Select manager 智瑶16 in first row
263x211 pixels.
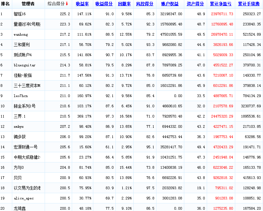20,14
